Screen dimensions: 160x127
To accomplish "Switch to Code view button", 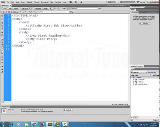I will click(5, 8).
